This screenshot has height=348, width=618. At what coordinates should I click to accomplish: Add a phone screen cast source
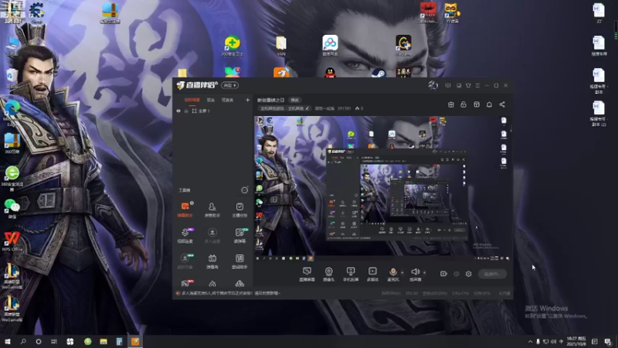[351, 274]
